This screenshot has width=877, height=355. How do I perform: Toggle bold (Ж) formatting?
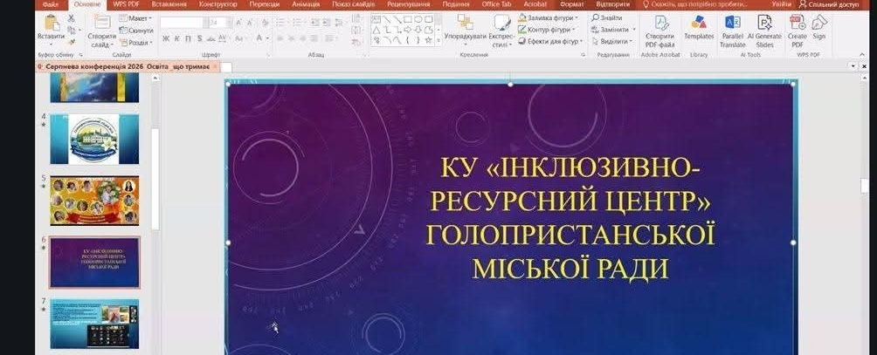(x=166, y=38)
